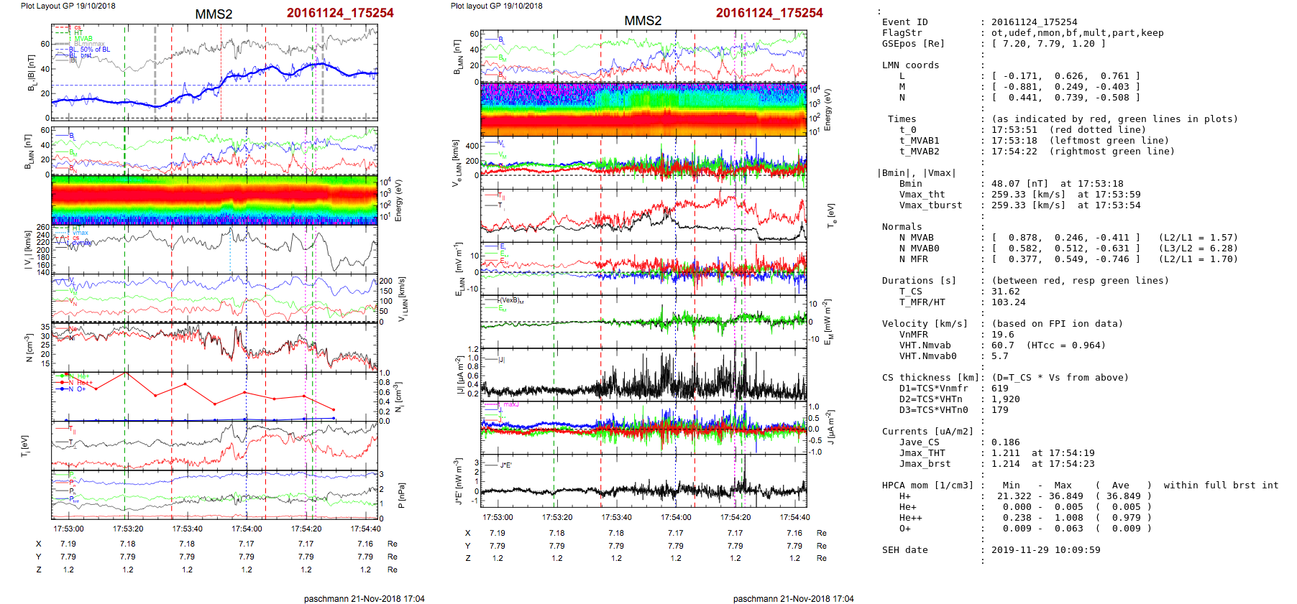Screen dimensions: 1297x604
Task: Click the LMN coords heading
Action: coord(910,65)
